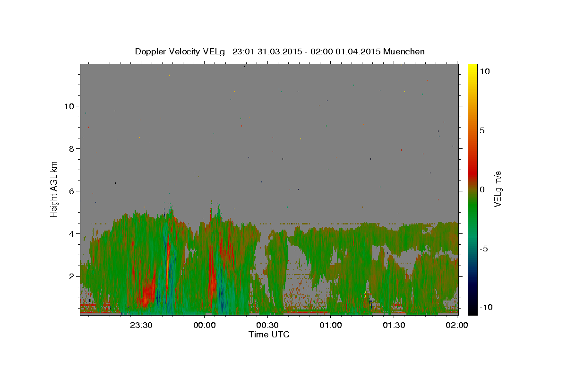Select the 'Time UTC' x-axis label
Screen dimensions: 567x378
[269, 335]
